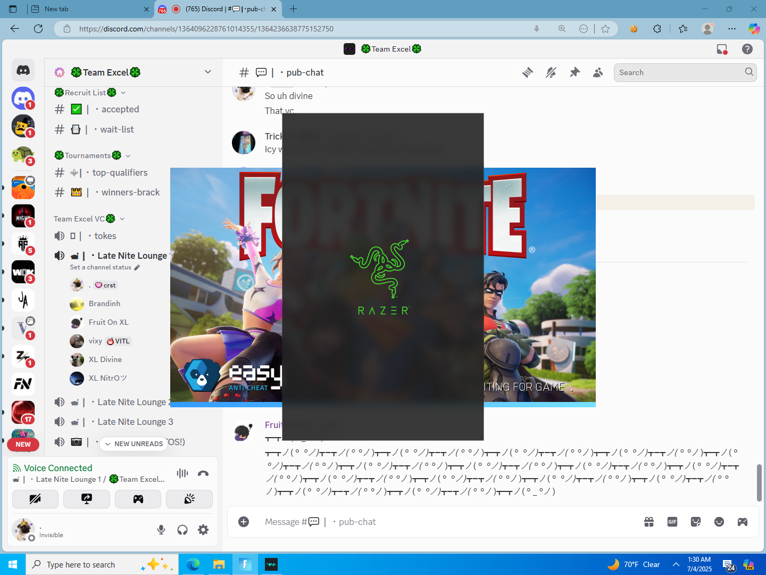Open File Explorer from the taskbar
The height and width of the screenshot is (575, 766).
coord(219,564)
